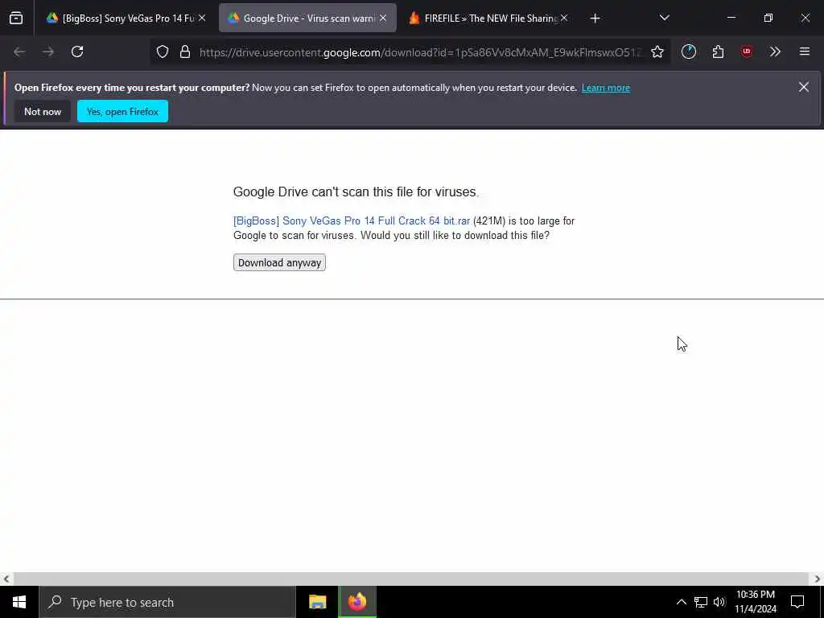Go forward one page
This screenshot has width=824, height=618.
coord(48,52)
